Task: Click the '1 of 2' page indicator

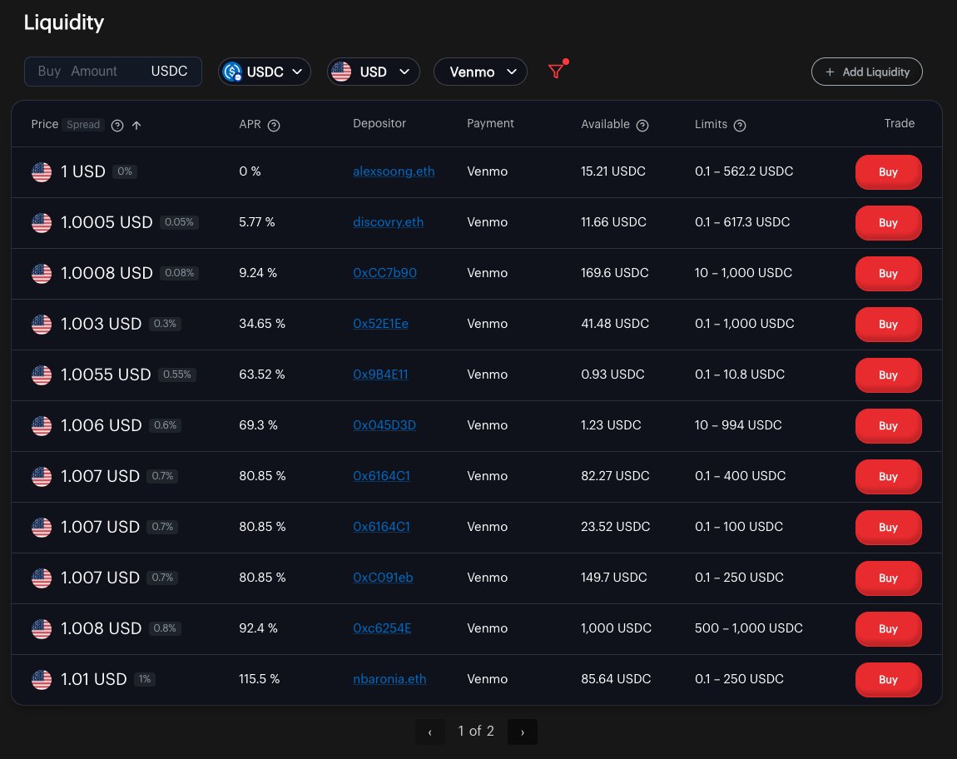Action: tap(476, 731)
